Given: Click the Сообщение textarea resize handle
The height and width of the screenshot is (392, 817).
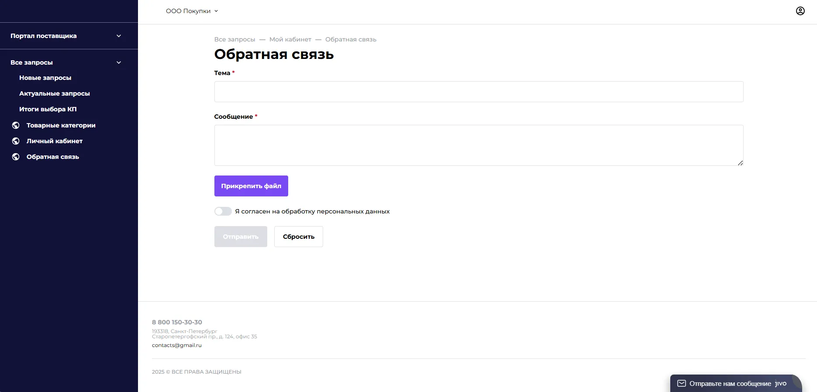Looking at the screenshot, I should click(x=740, y=163).
